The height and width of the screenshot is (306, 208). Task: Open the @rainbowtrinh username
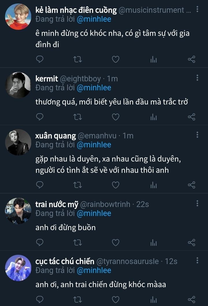(x=105, y=204)
